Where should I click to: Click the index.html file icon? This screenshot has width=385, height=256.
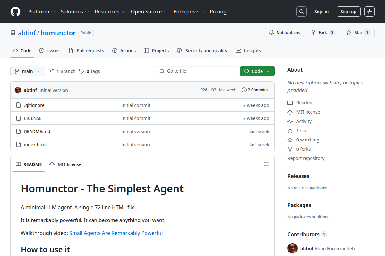[x=18, y=145]
